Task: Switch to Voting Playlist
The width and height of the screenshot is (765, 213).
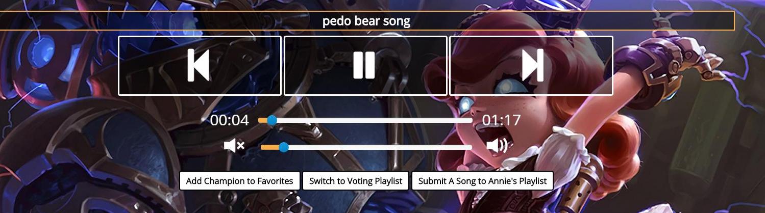Action: pyautogui.click(x=355, y=181)
